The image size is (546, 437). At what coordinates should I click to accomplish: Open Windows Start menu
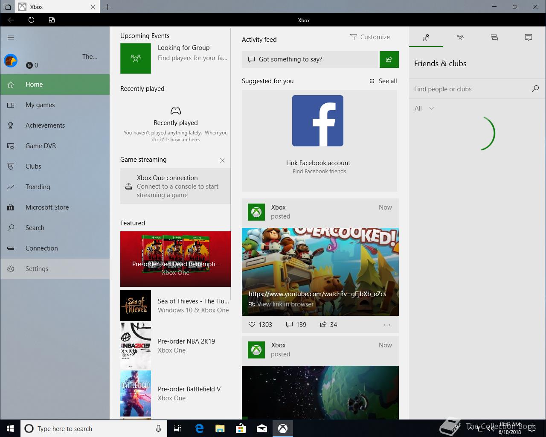point(10,428)
